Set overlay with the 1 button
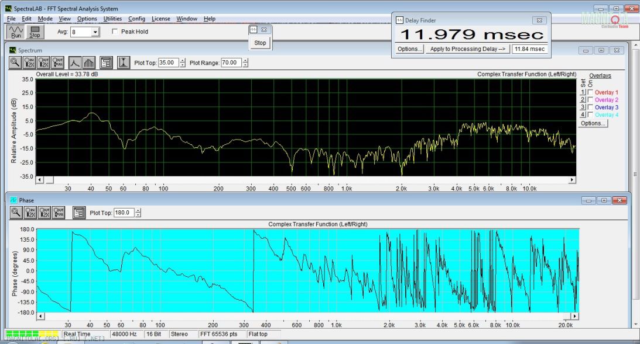Viewport: 640px width, 344px height. [583, 92]
